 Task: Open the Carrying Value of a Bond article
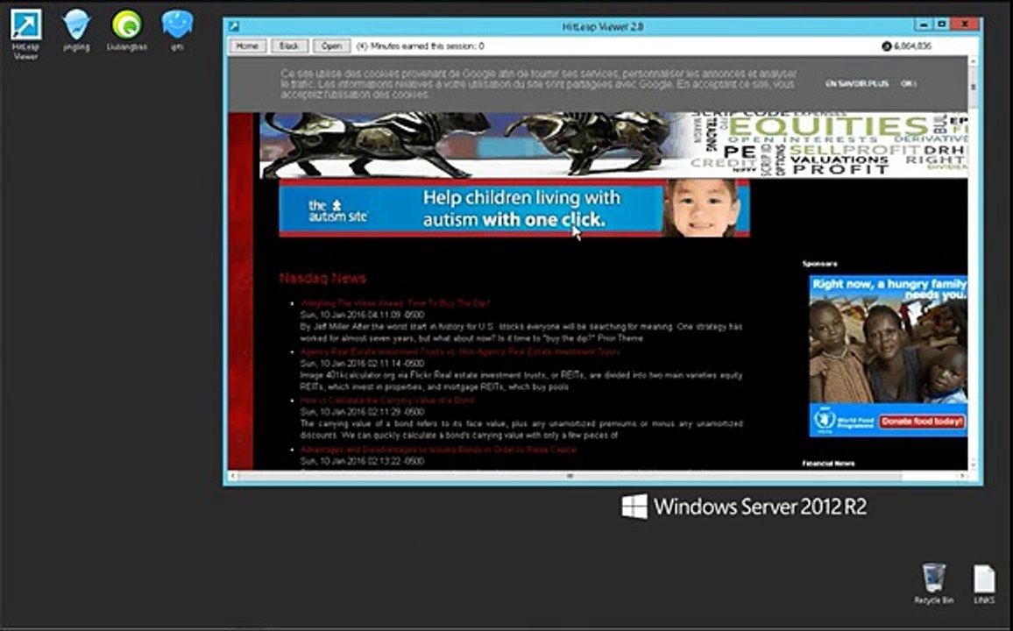tap(387, 401)
